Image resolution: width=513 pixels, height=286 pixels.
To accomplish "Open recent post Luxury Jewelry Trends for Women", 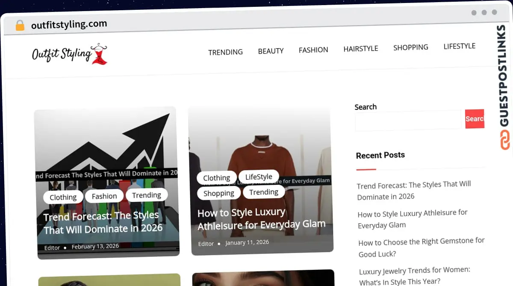I will click(x=414, y=275).
